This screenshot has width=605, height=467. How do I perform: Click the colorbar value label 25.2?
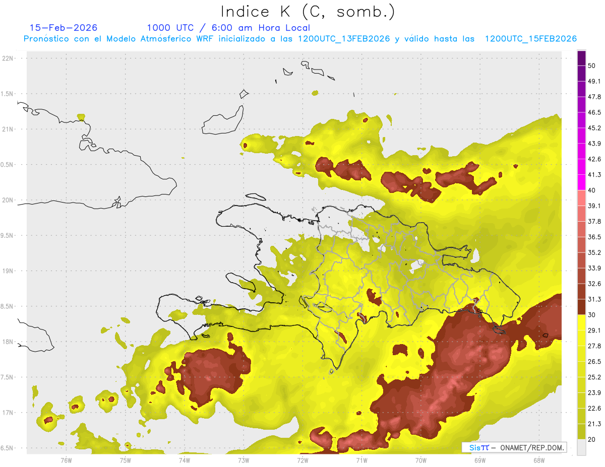[594, 377]
